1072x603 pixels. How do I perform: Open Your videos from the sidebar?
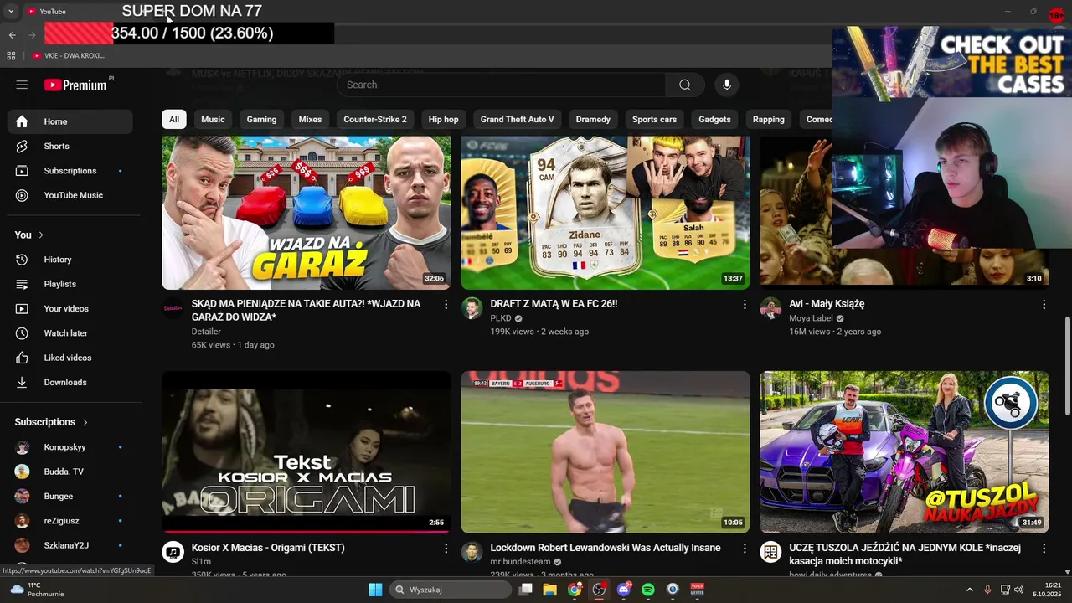[x=70, y=308]
